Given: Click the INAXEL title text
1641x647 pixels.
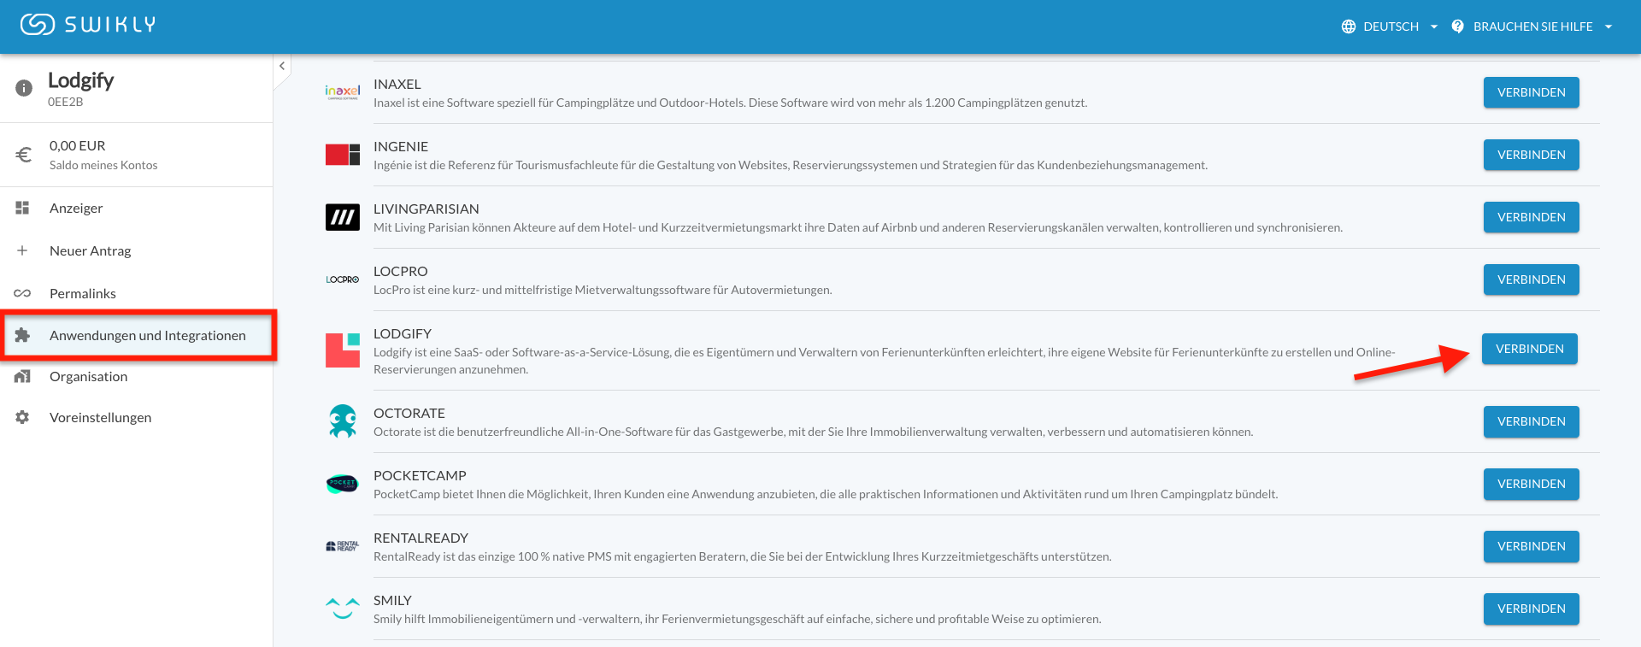Looking at the screenshot, I should (x=397, y=84).
